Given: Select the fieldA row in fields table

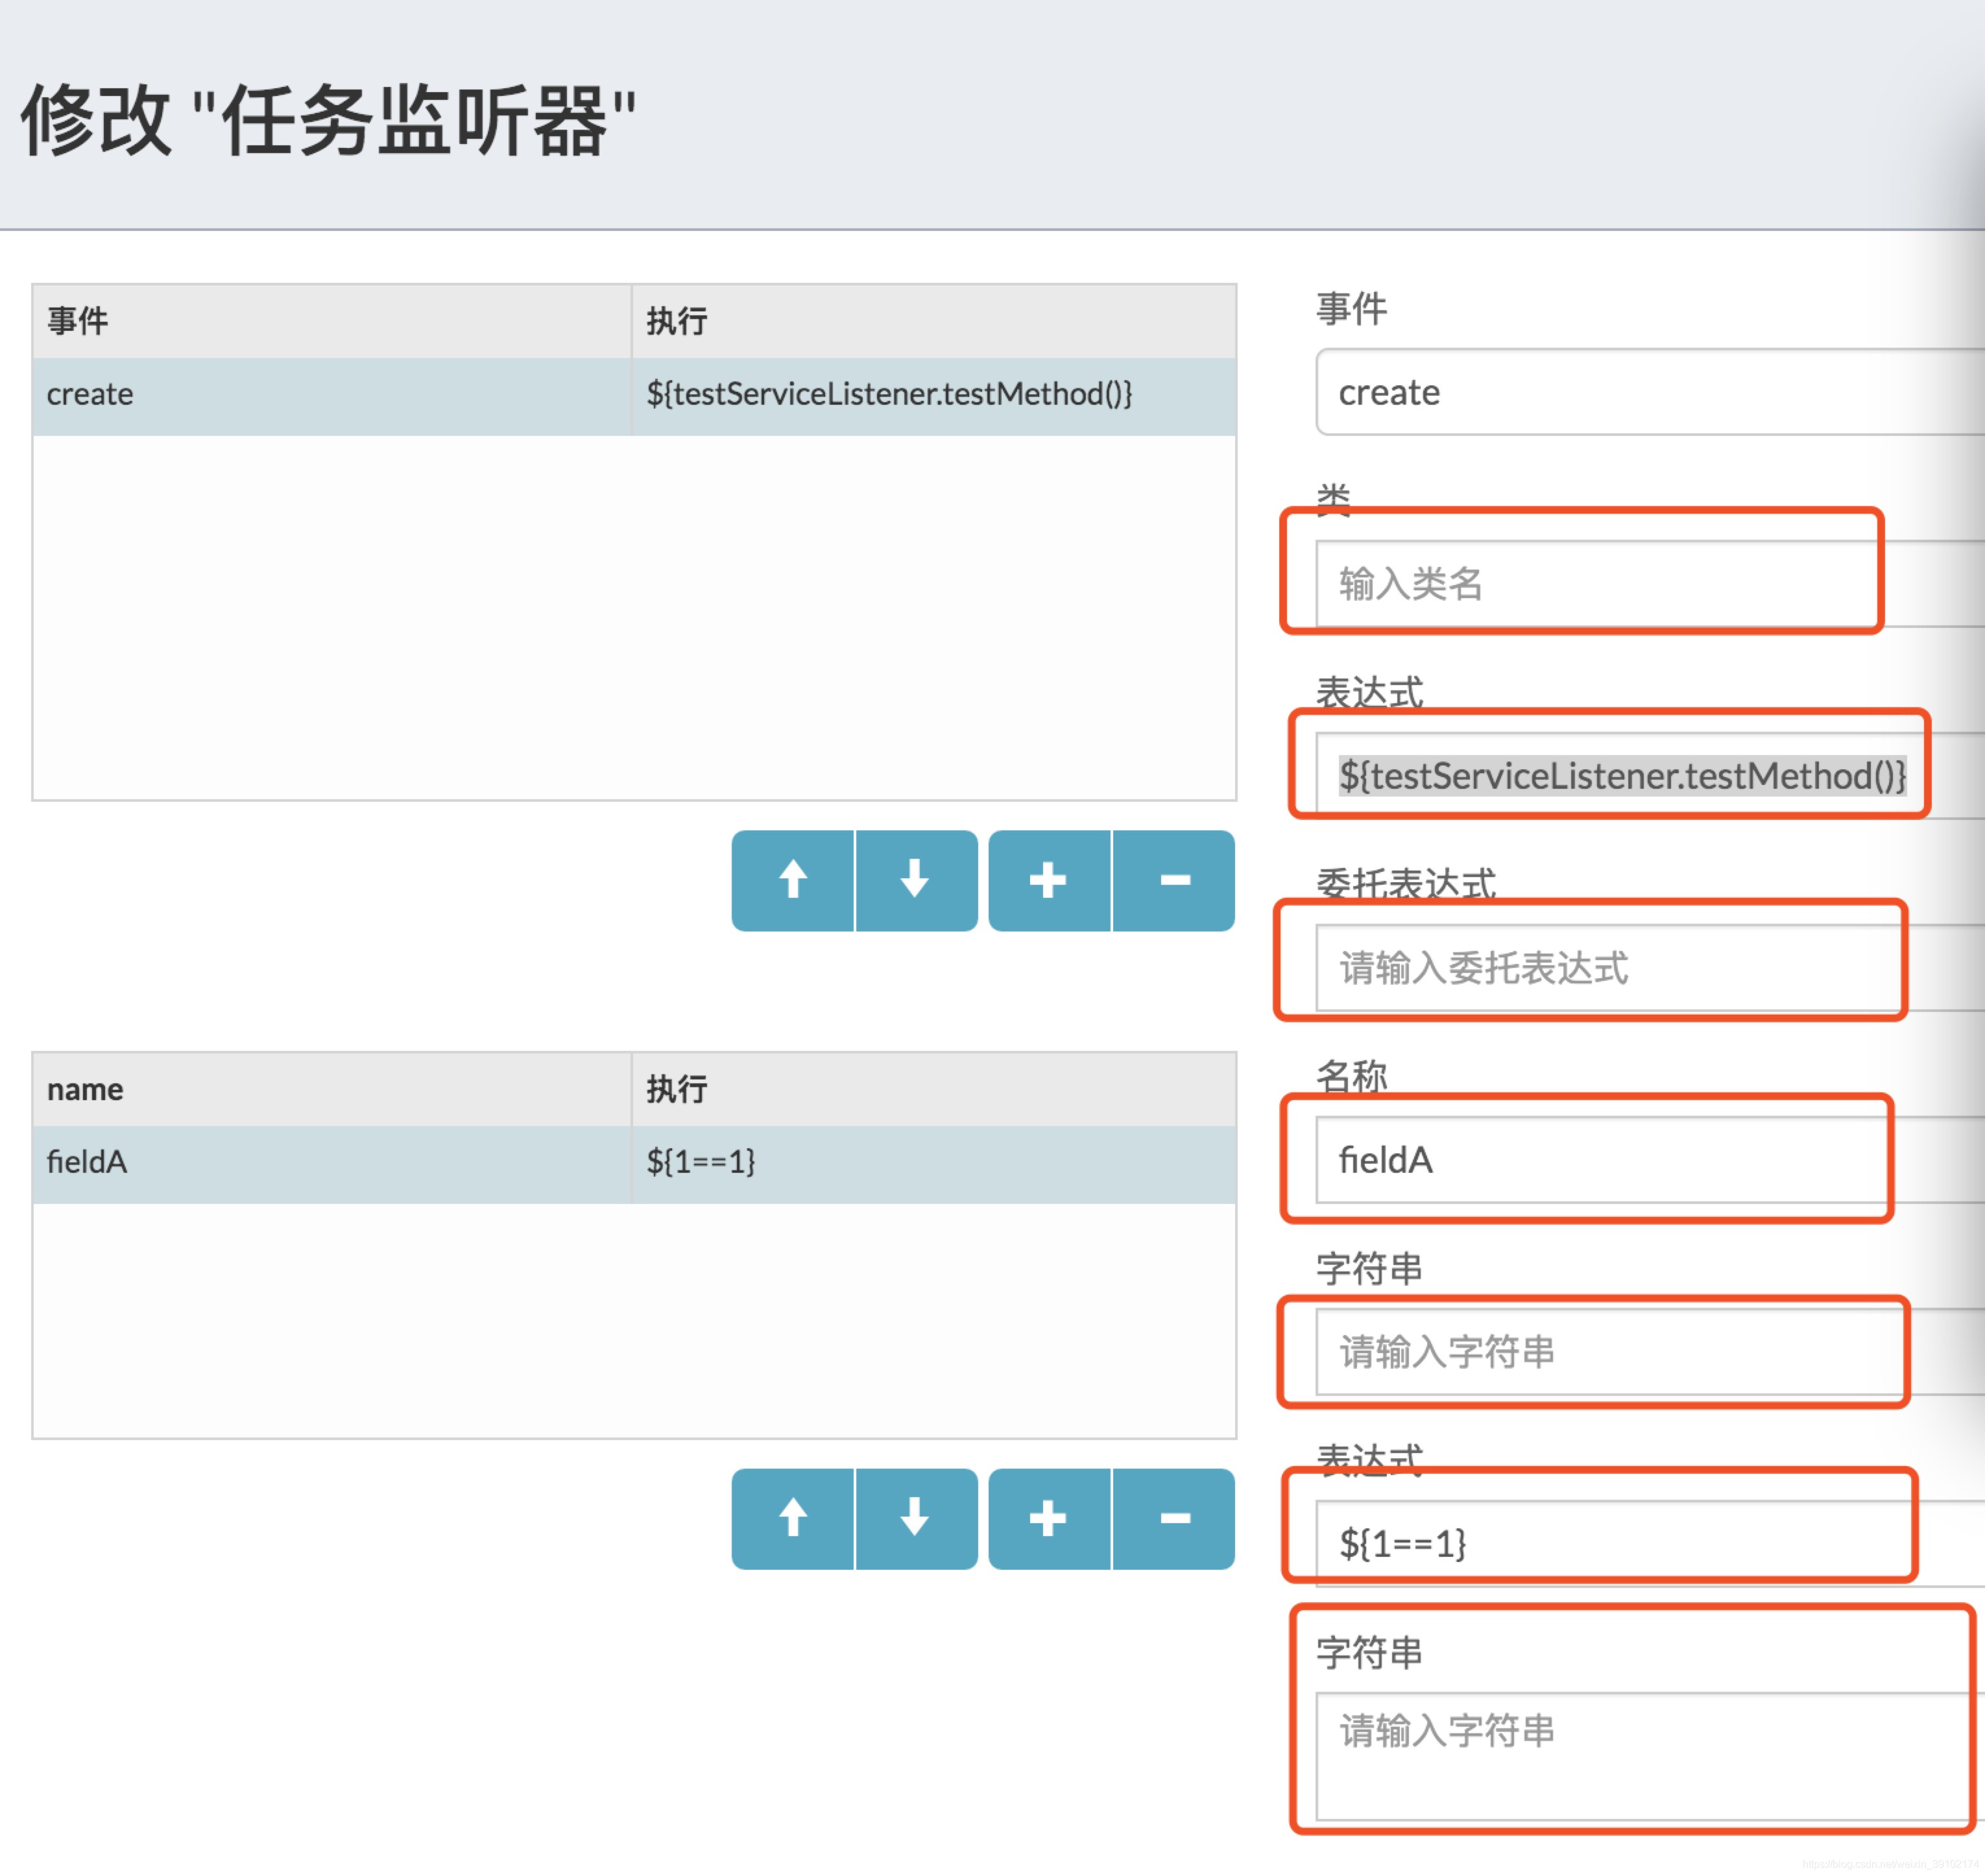Looking at the screenshot, I should tap(330, 1163).
